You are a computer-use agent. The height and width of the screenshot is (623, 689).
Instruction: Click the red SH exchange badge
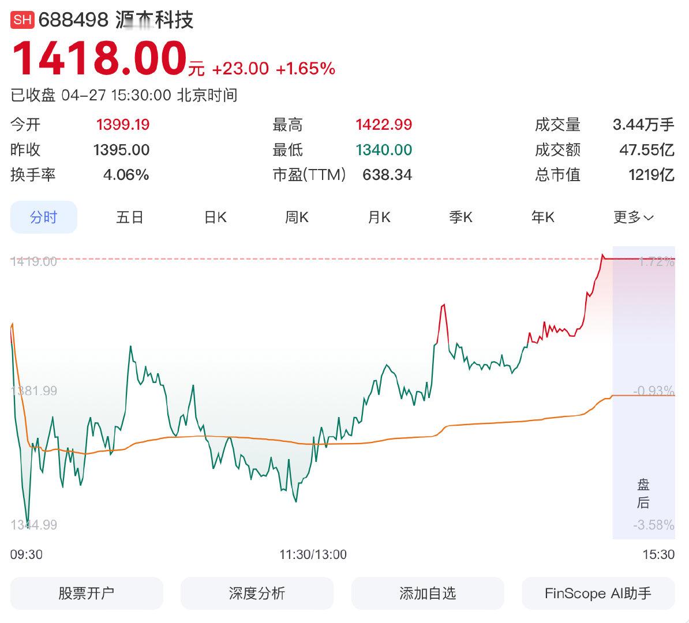click(22, 20)
